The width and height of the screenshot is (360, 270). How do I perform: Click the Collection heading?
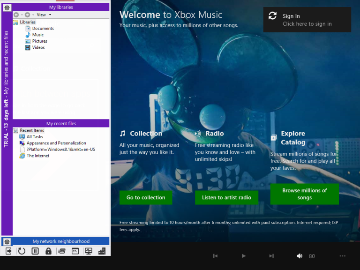pos(146,134)
